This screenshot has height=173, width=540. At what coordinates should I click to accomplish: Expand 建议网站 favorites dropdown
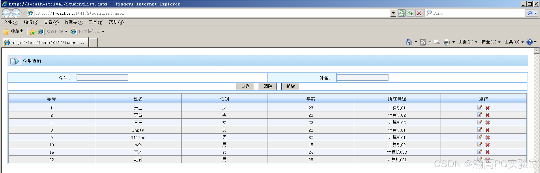click(66, 32)
